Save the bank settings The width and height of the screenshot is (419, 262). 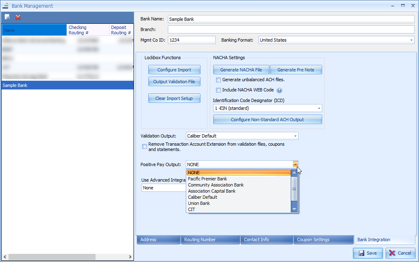click(368, 253)
